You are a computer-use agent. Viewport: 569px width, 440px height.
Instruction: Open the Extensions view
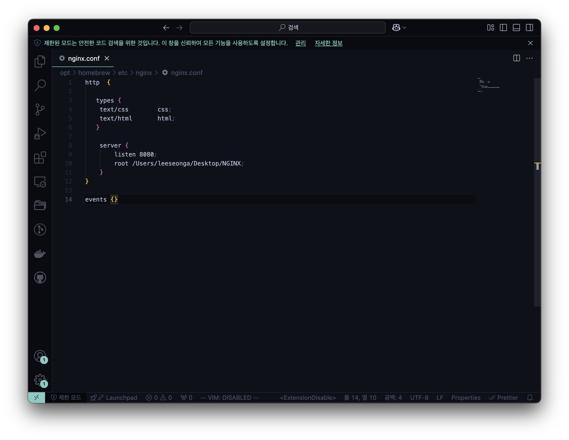(x=40, y=157)
